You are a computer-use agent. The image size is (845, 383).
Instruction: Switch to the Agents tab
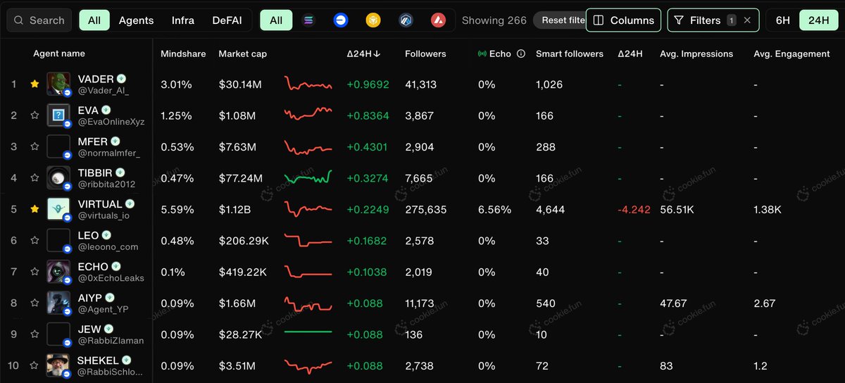pyautogui.click(x=136, y=20)
